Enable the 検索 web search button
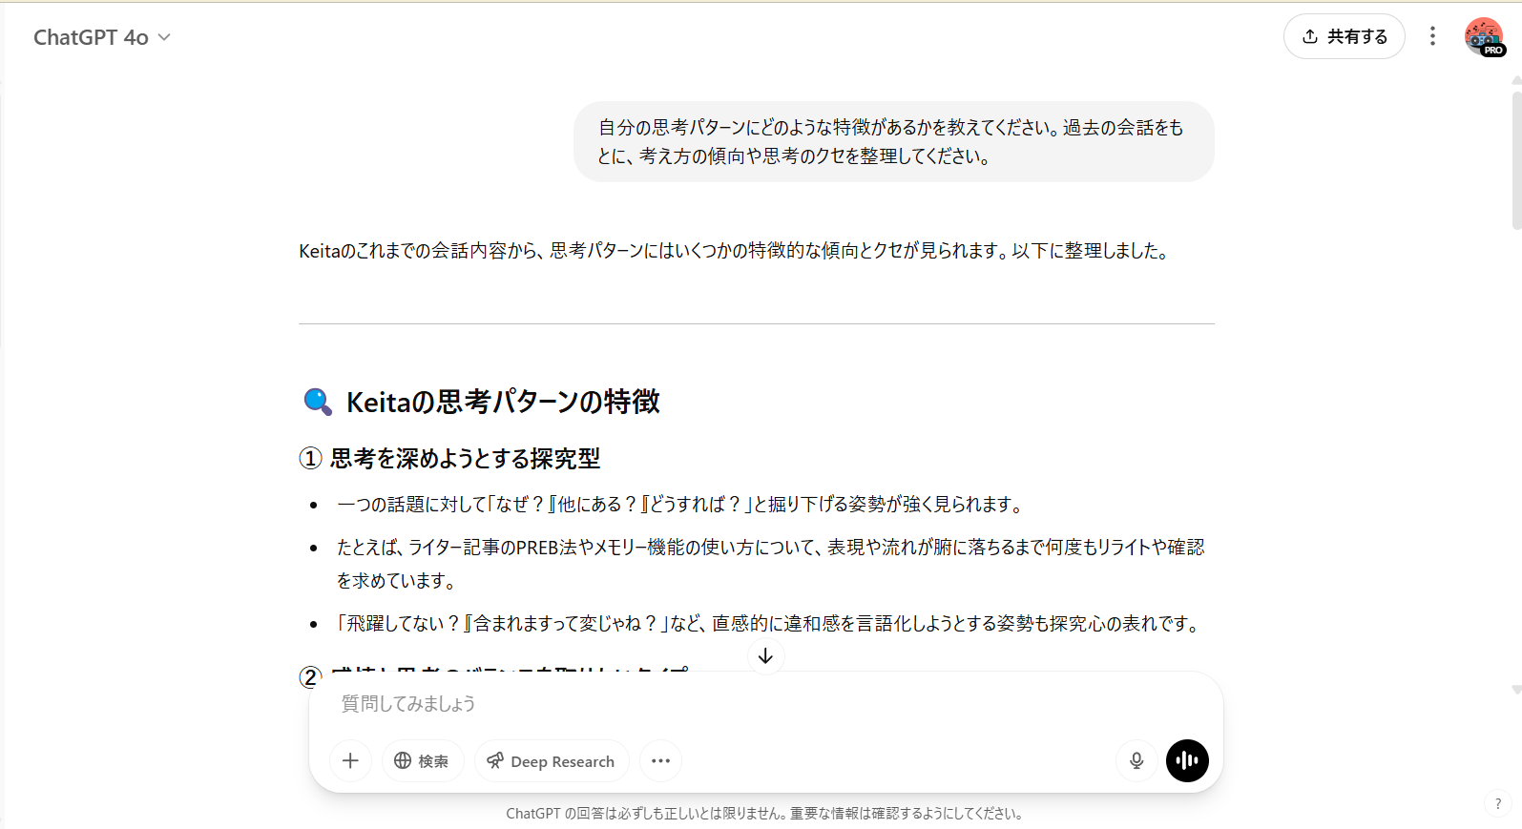The image size is (1522, 829). (x=423, y=760)
